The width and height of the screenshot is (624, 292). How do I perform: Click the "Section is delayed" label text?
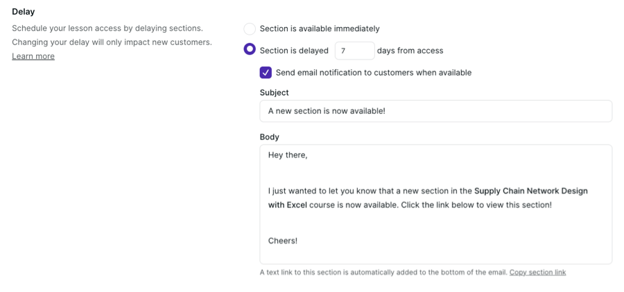294,51
